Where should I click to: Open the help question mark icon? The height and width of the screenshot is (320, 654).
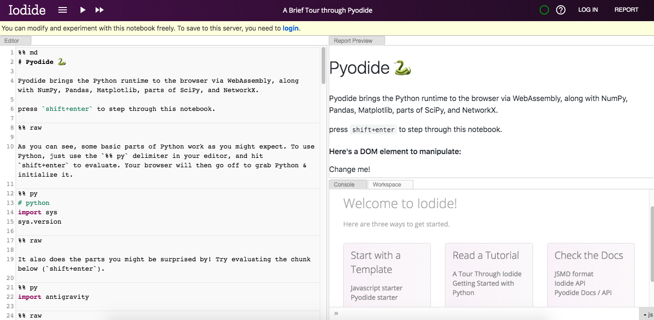(561, 10)
